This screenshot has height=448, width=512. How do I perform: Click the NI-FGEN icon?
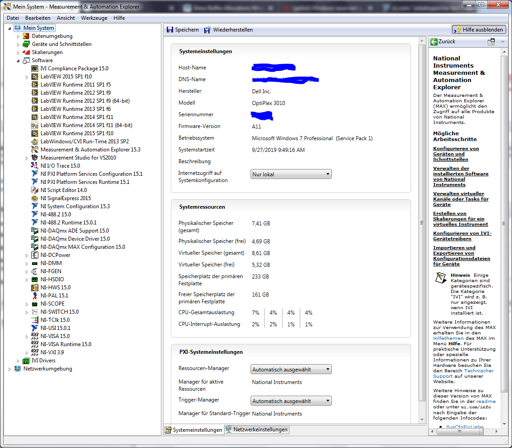point(35,271)
